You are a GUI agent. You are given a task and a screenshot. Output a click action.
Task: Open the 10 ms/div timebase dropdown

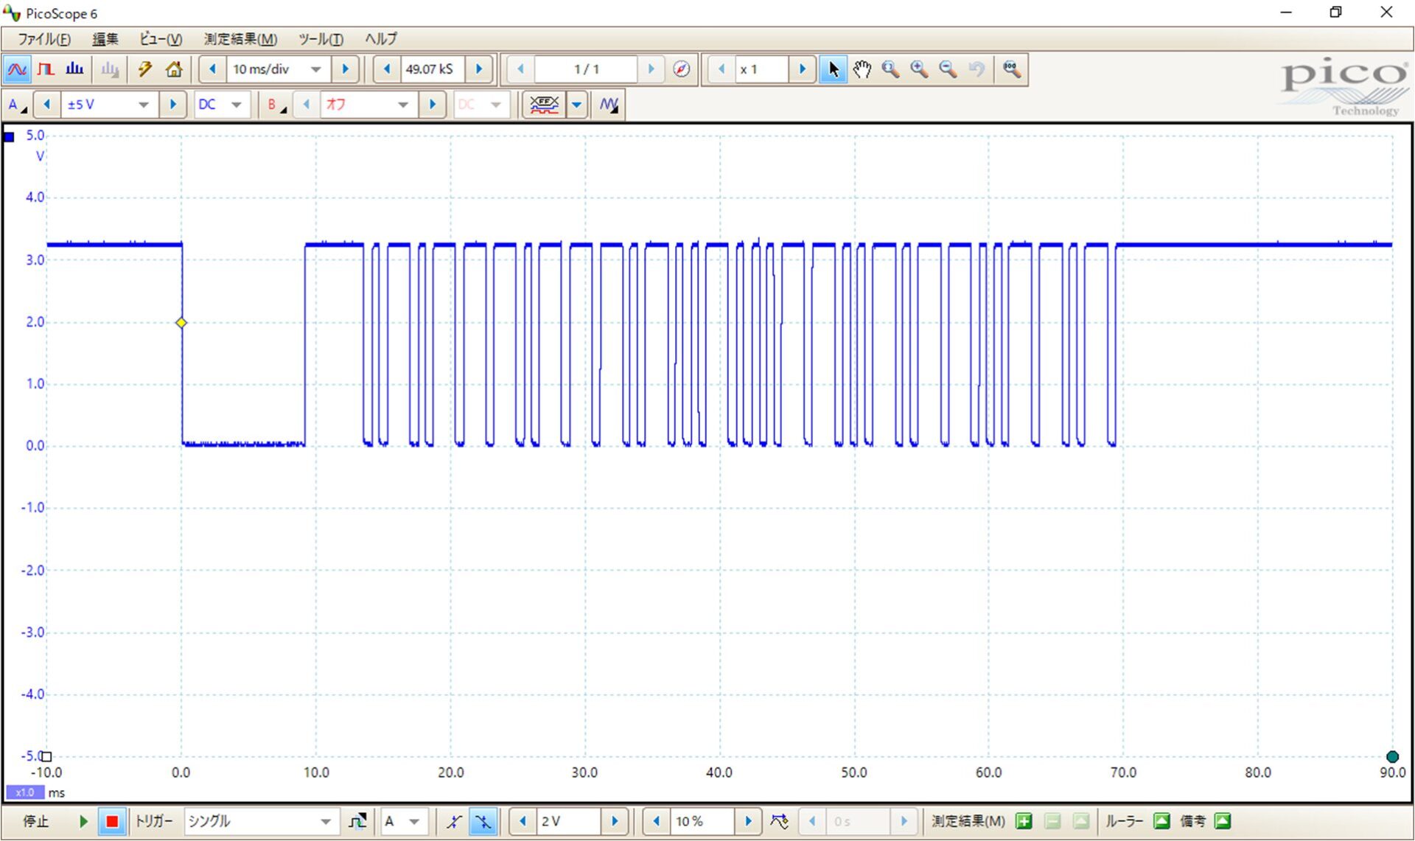pyautogui.click(x=316, y=69)
